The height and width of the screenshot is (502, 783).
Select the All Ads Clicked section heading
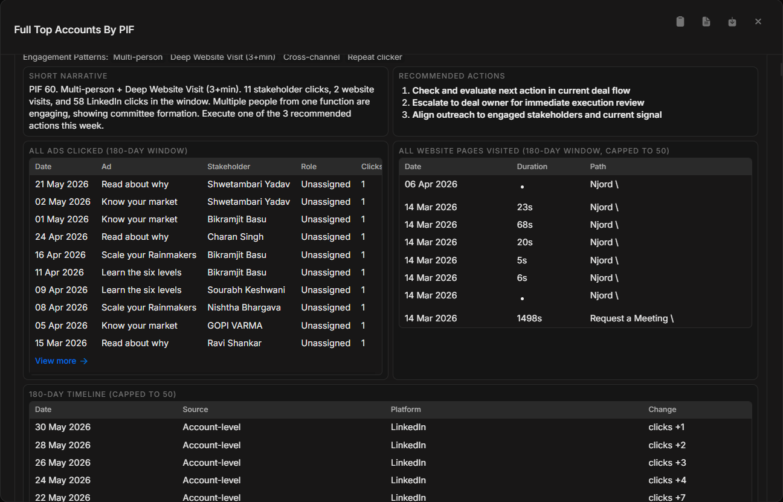click(x=108, y=151)
